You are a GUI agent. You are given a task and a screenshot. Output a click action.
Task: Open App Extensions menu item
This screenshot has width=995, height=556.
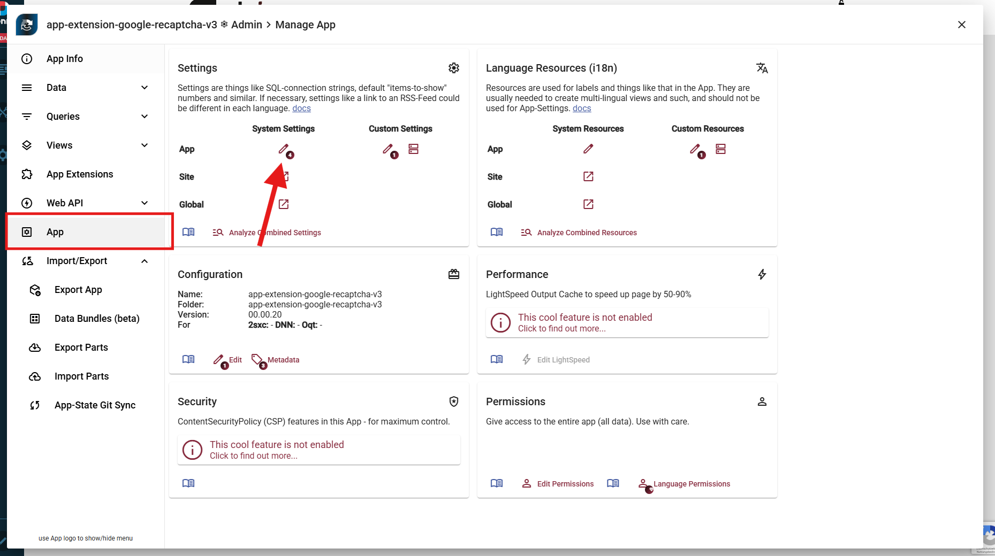tap(80, 174)
